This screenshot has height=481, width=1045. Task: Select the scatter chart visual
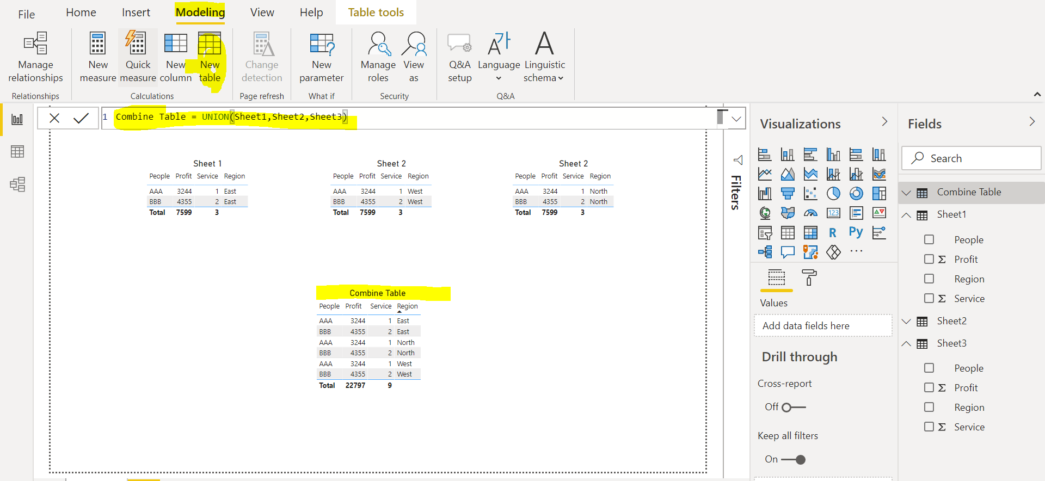tap(810, 194)
